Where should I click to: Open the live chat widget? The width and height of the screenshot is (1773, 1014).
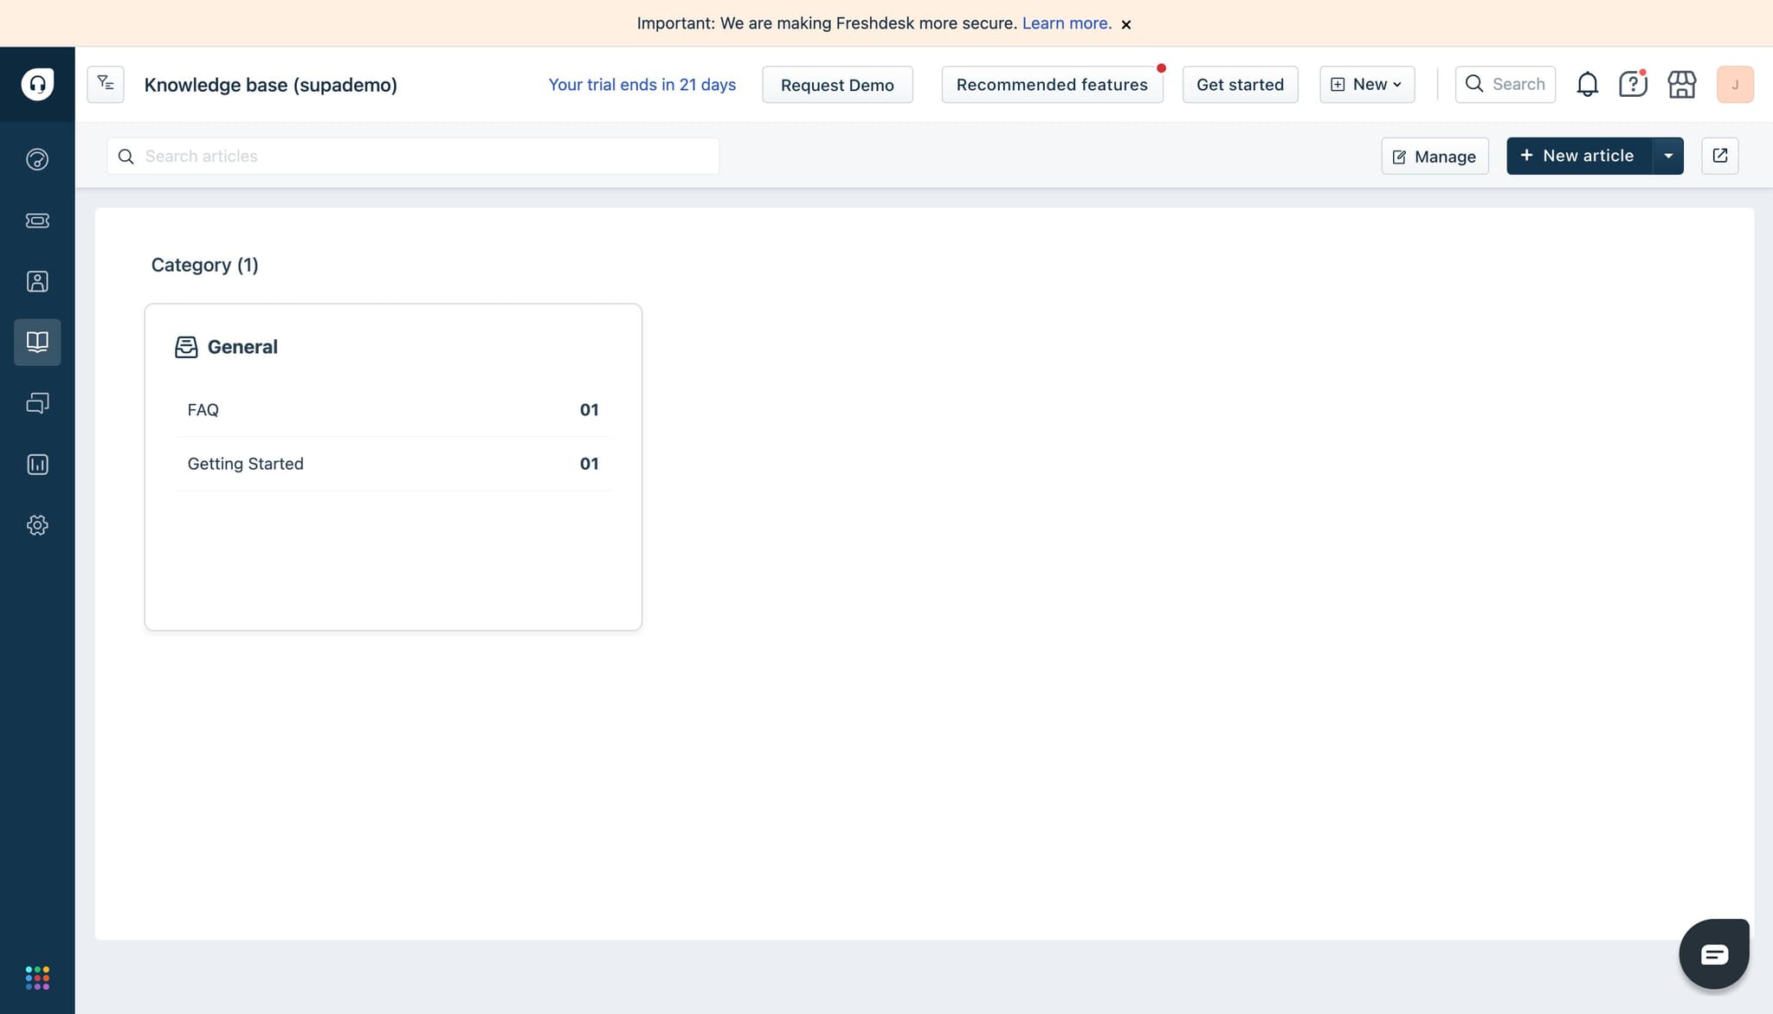[1714, 953]
